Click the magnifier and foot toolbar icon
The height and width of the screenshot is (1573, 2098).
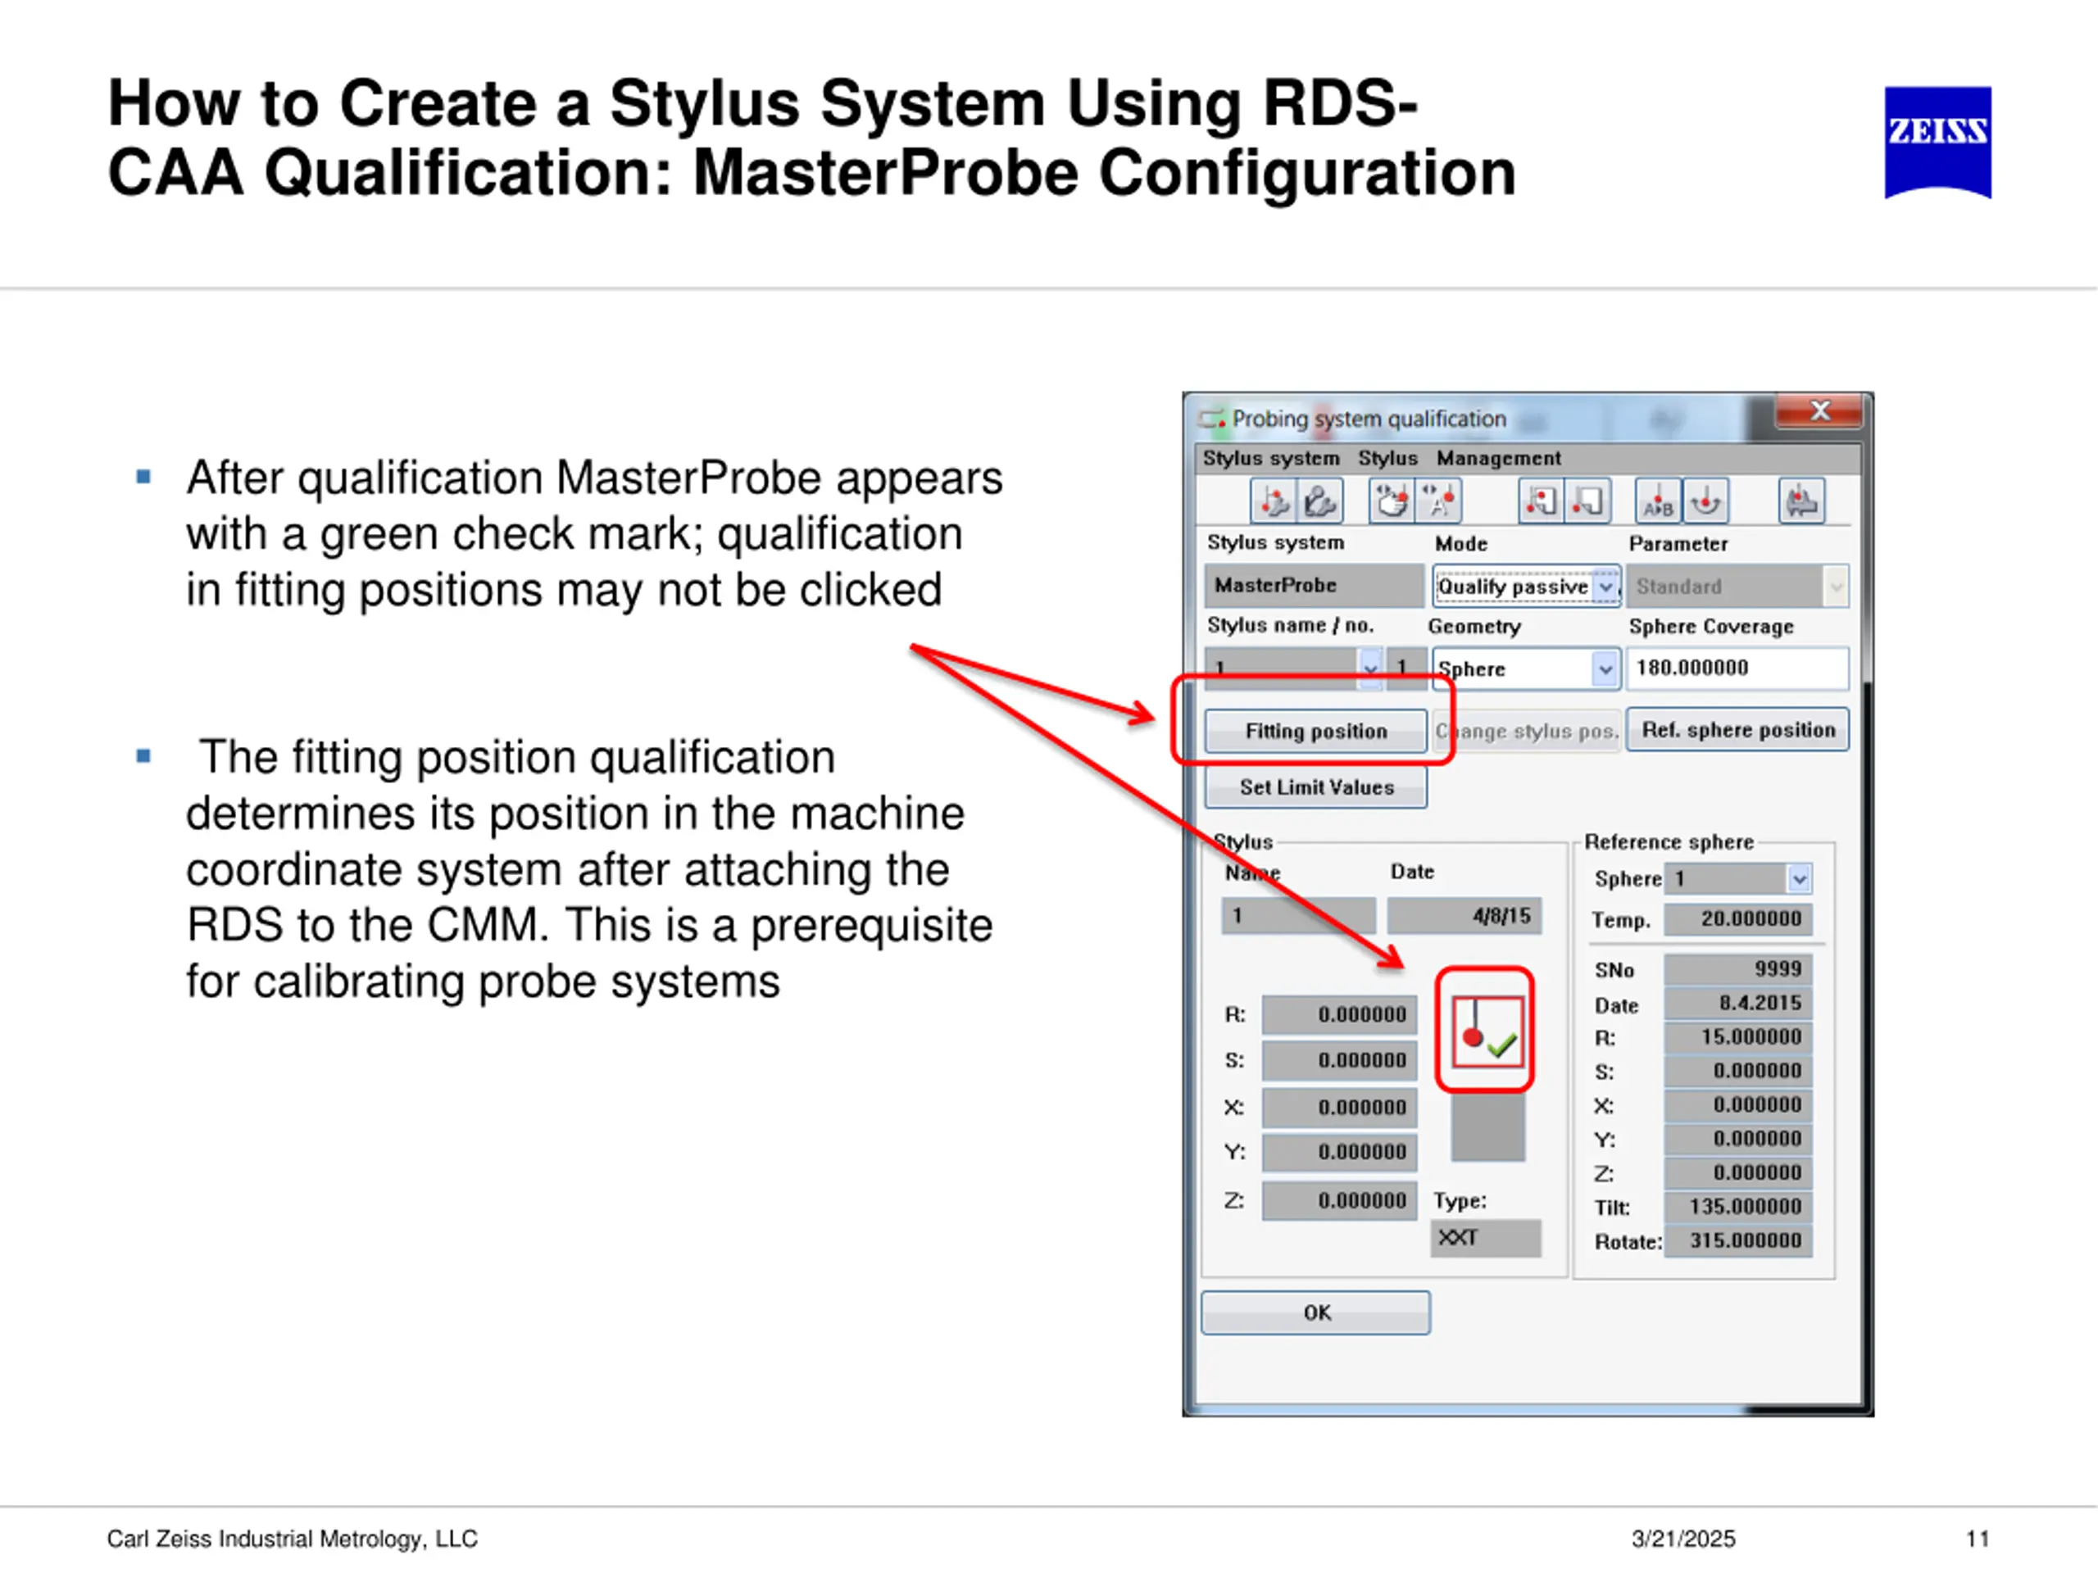click(1319, 501)
